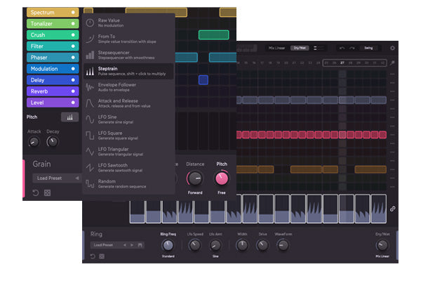The height and width of the screenshot is (281, 421).
Task: Click the randomize dice icon in Grain panel
Action: tap(46, 192)
